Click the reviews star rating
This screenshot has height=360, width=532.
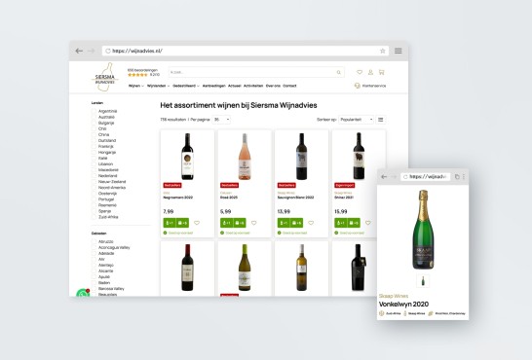pos(137,75)
